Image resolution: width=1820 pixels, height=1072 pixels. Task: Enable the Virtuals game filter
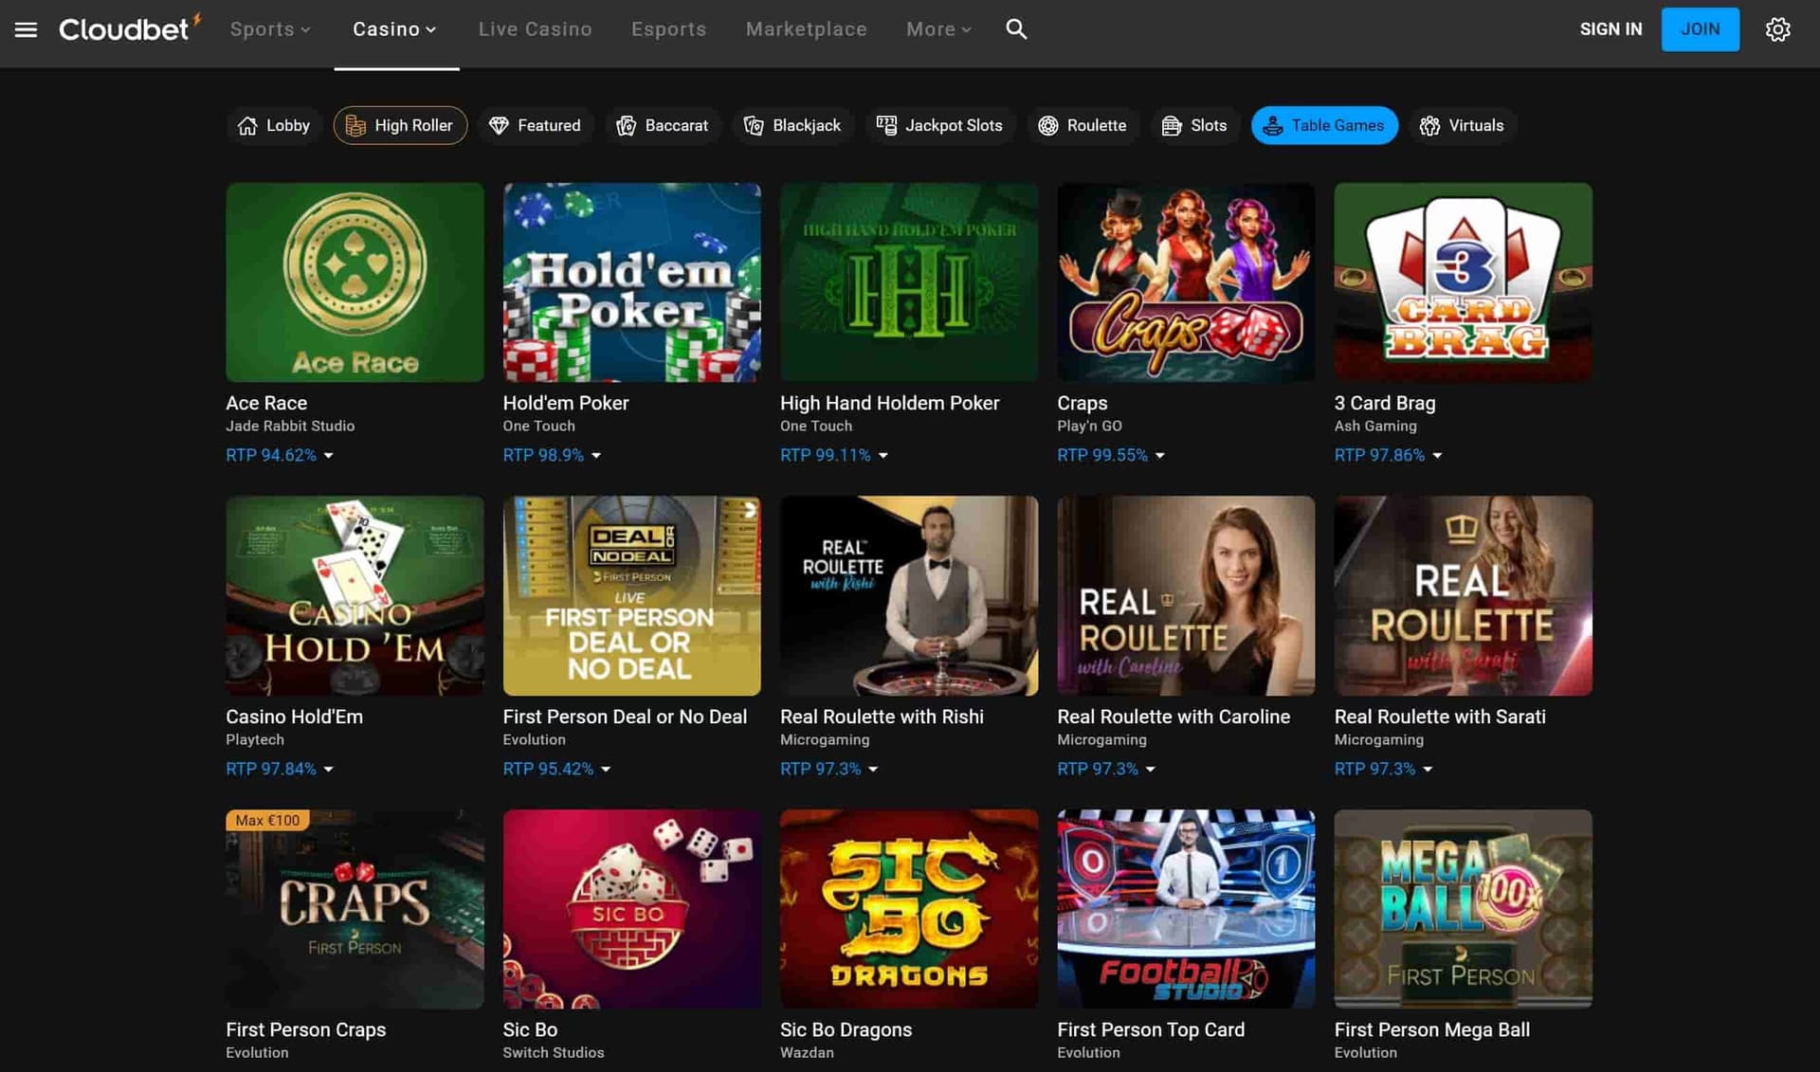[x=1462, y=125]
